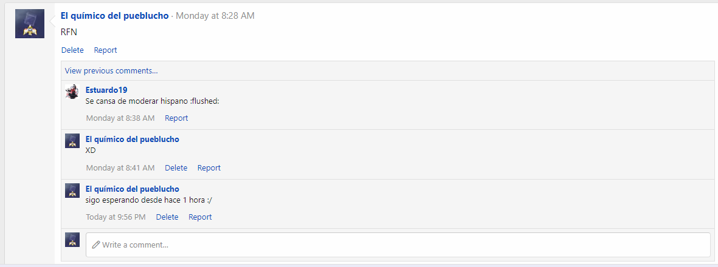Report Estuardo19's comment
This screenshot has height=267, width=718.
pos(176,118)
